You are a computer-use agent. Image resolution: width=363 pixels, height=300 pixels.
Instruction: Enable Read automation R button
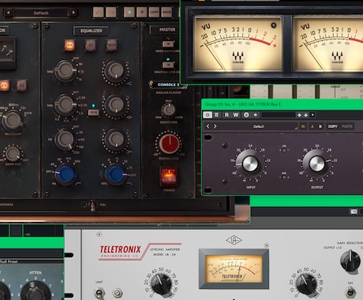(x=226, y=115)
